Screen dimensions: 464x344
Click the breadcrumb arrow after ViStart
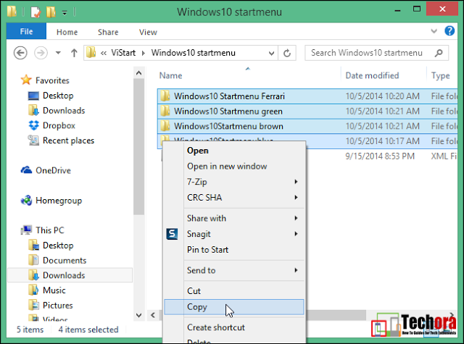point(144,53)
